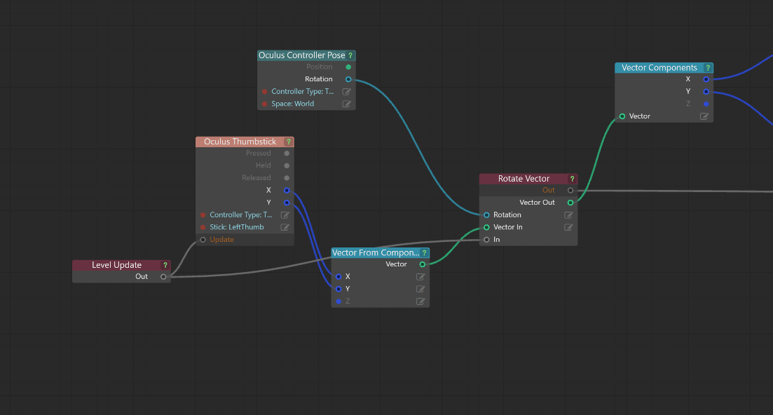
Task: Open help for Vector From Components node
Action: (x=424, y=252)
